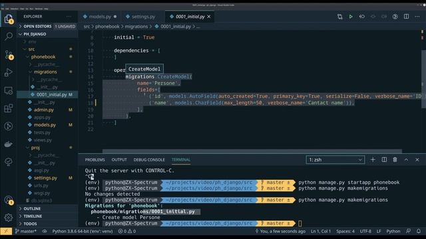Click the remote indicator in status bar
This screenshot has height=239, width=426.
click(6, 231)
